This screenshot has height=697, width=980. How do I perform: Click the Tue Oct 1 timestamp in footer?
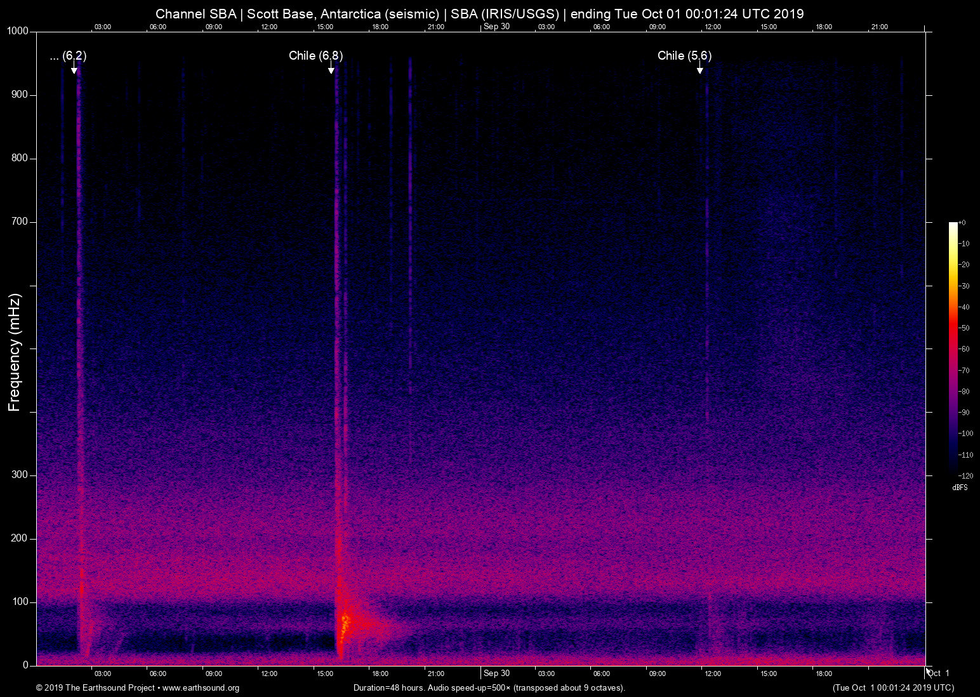(x=892, y=688)
